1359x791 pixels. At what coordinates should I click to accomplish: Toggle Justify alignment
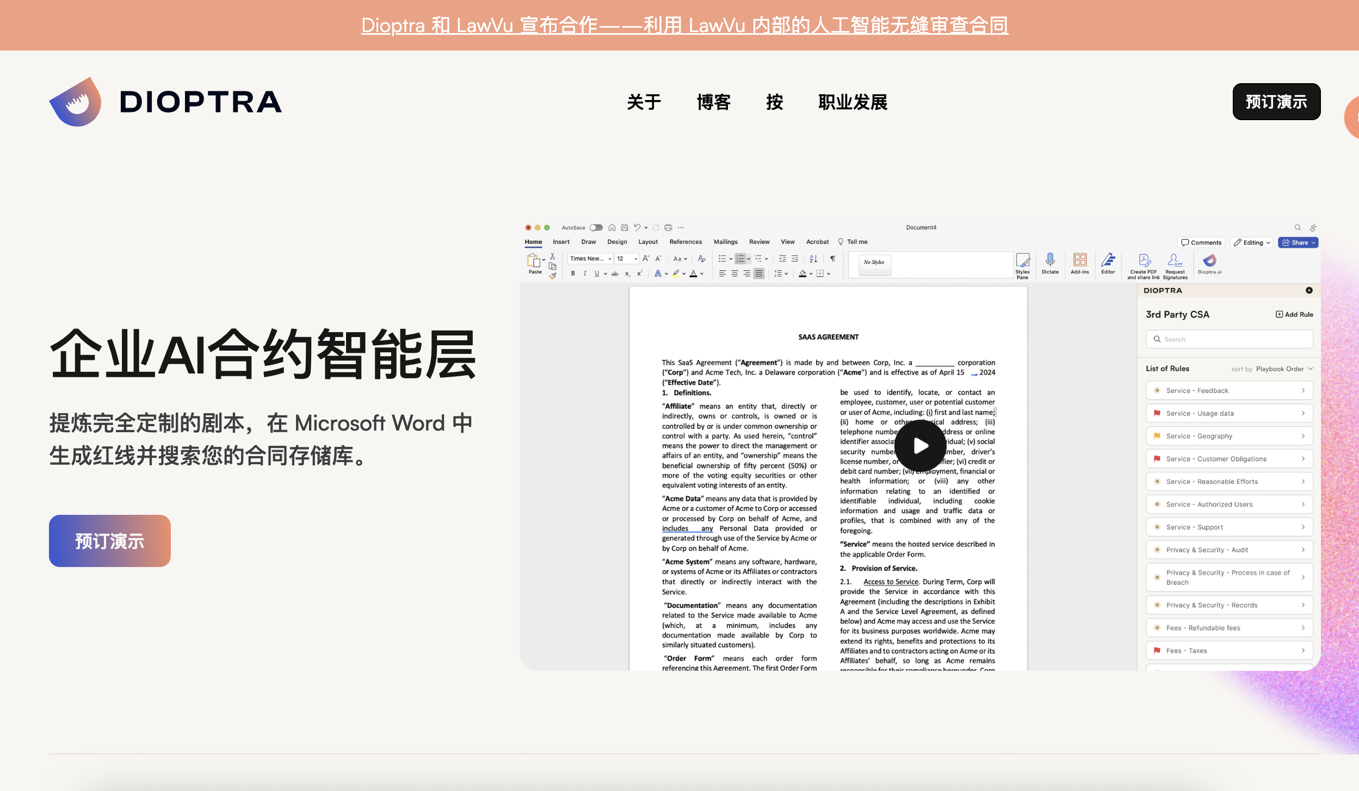point(759,274)
